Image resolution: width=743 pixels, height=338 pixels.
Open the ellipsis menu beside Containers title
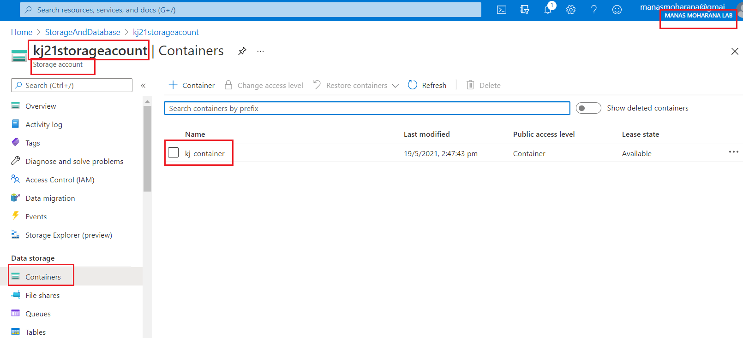(261, 51)
